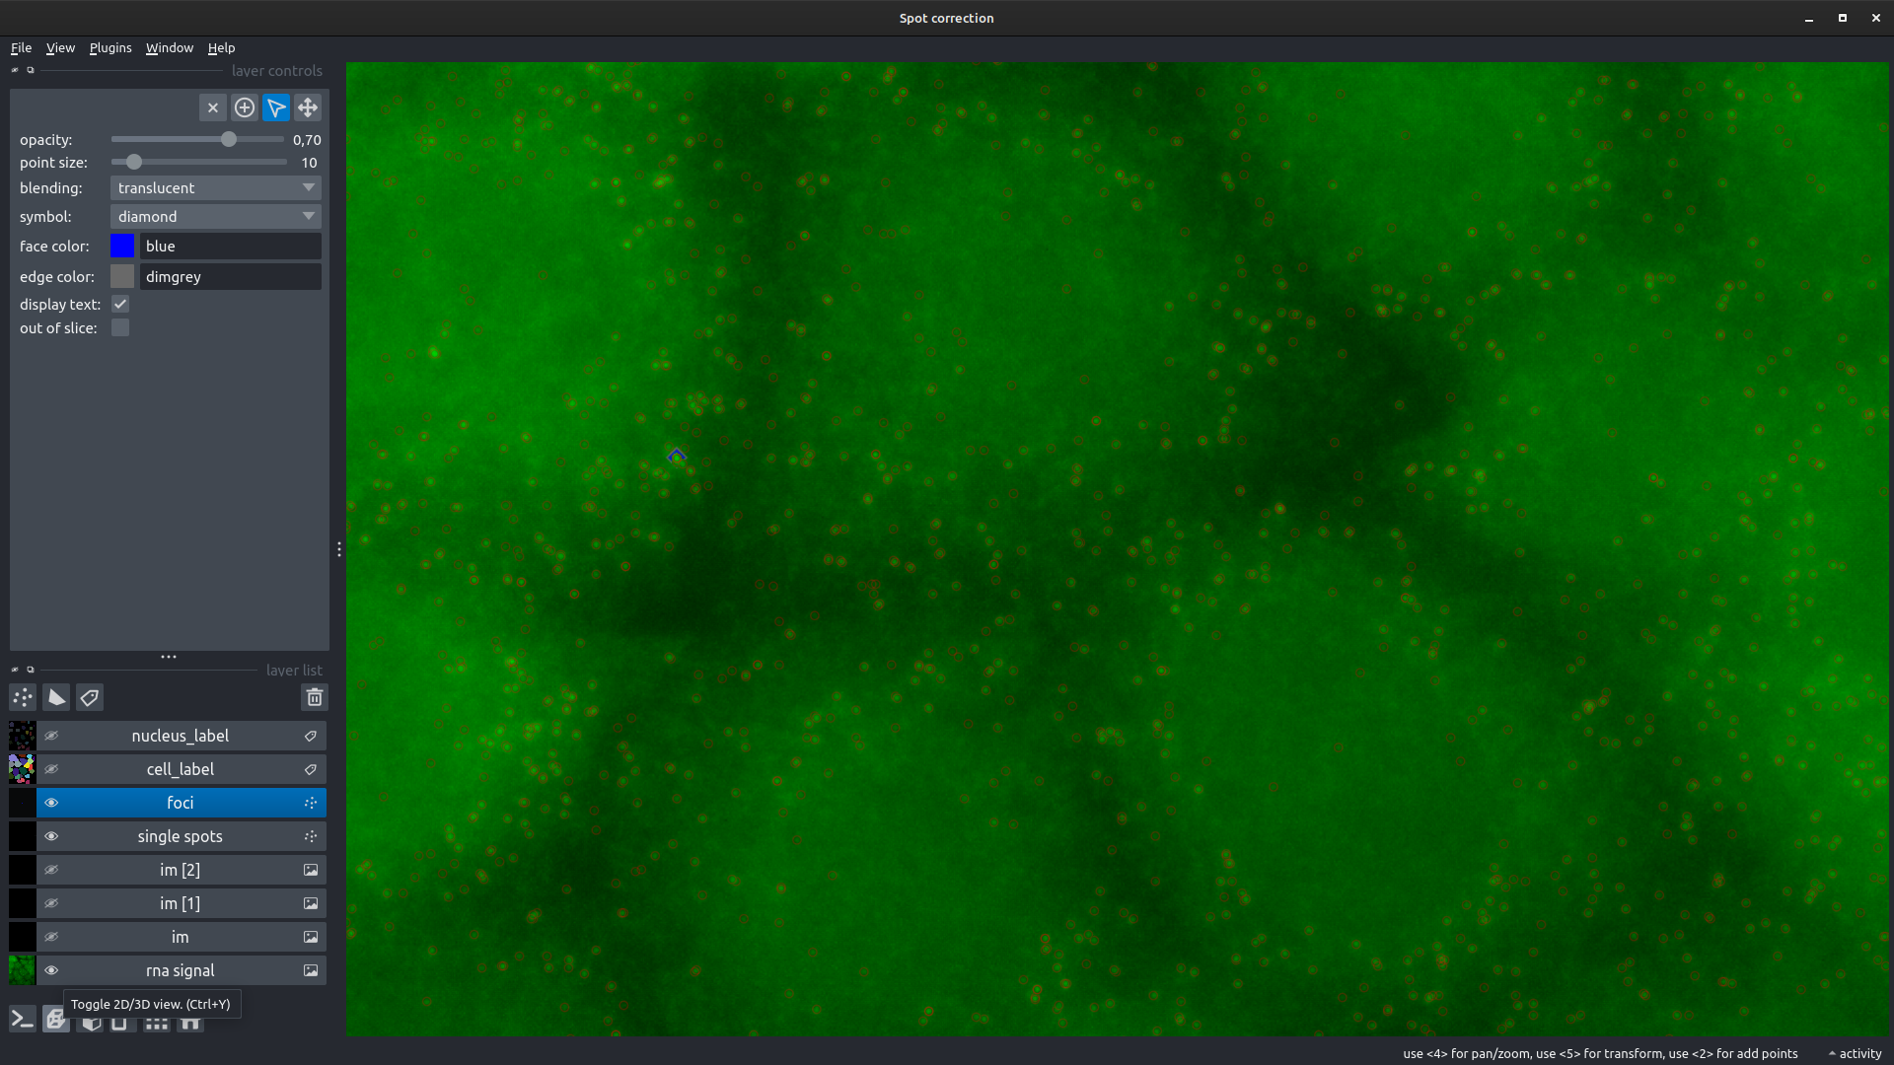Screen dimensions: 1894x1065
Task: Click the points type icon on foci
Action: (x=311, y=804)
